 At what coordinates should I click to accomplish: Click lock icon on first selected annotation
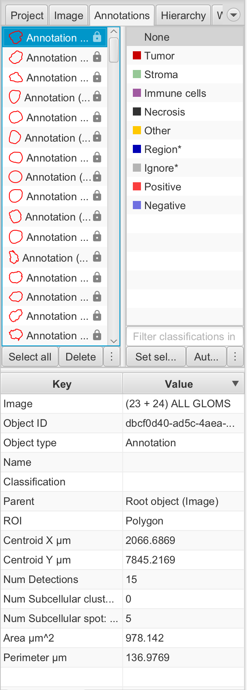[97, 37]
